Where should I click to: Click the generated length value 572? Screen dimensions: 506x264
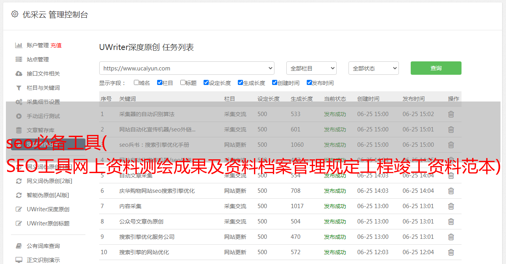click(296, 252)
